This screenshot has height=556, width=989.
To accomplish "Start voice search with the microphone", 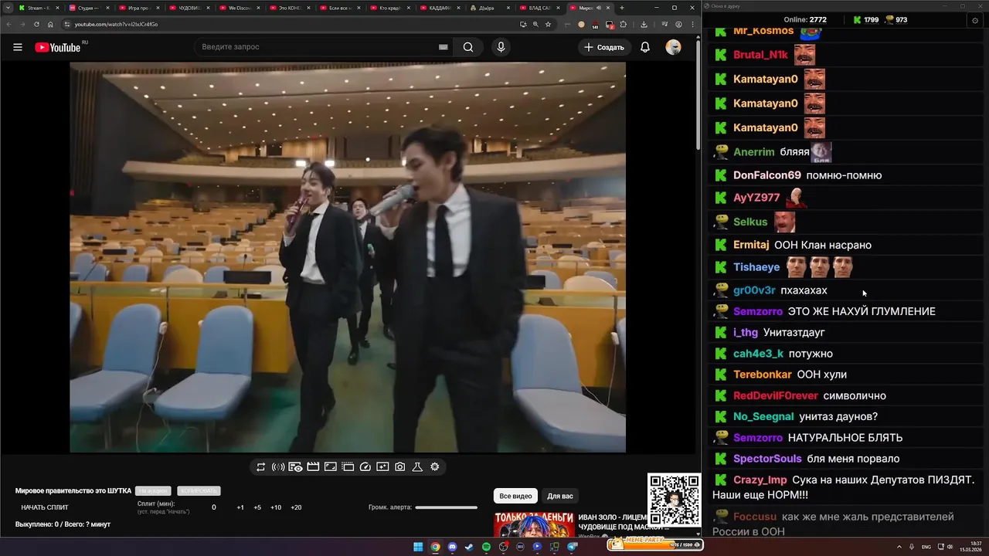I will point(501,47).
